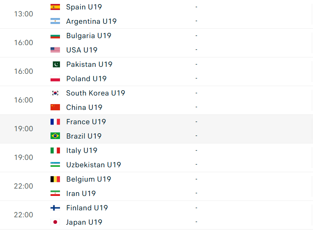Click the 22:00 Finland vs Japan time
Image resolution: width=313 pixels, height=230 pixels.
pyautogui.click(x=23, y=215)
